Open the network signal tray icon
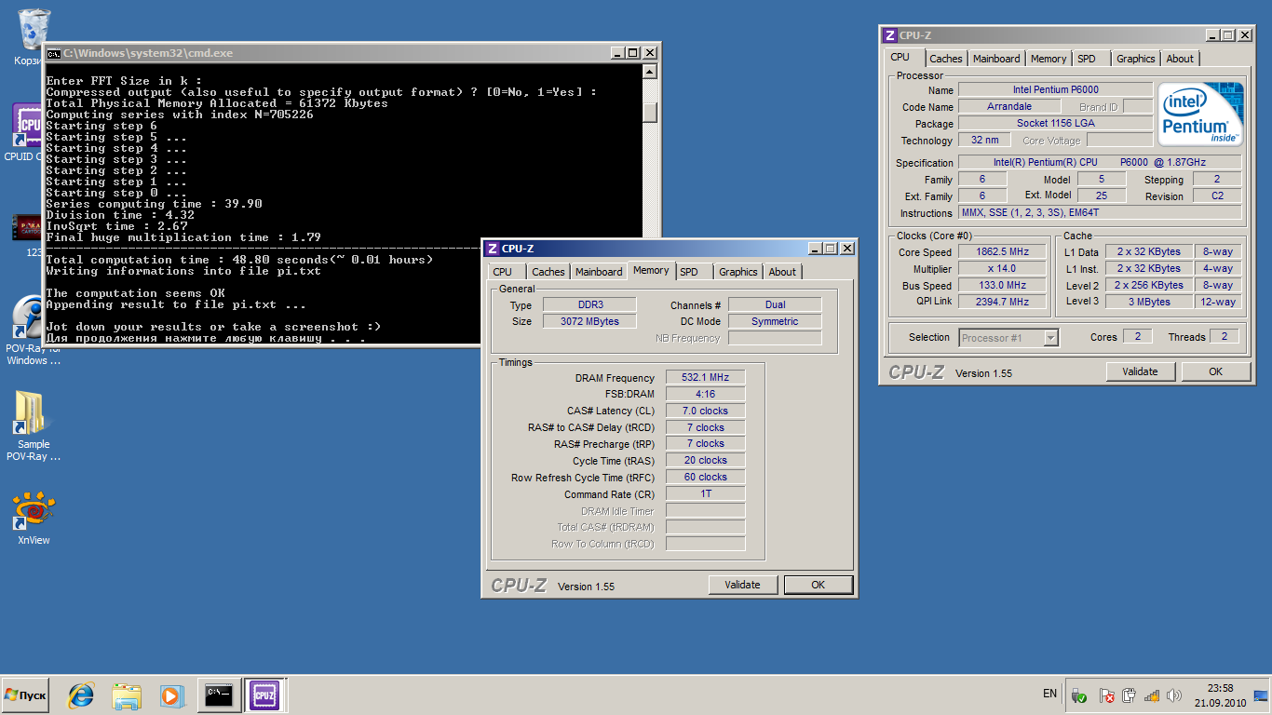 click(x=1152, y=695)
